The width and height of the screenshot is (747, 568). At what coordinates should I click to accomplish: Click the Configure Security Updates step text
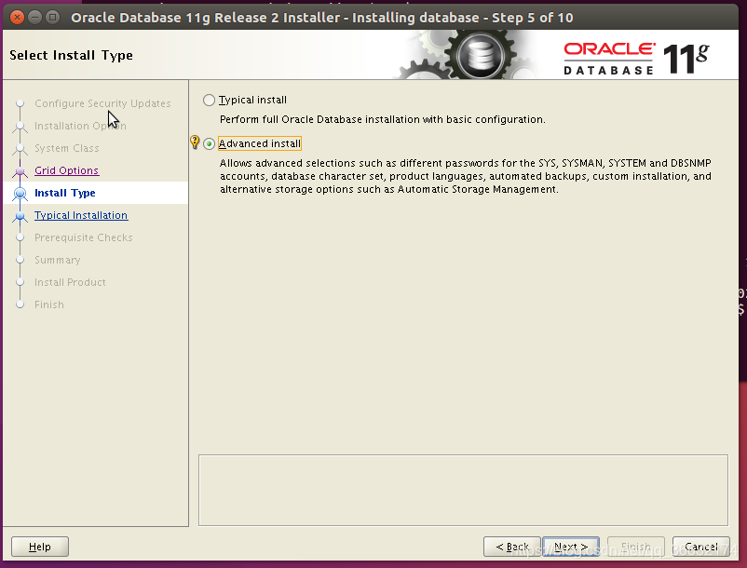[102, 103]
